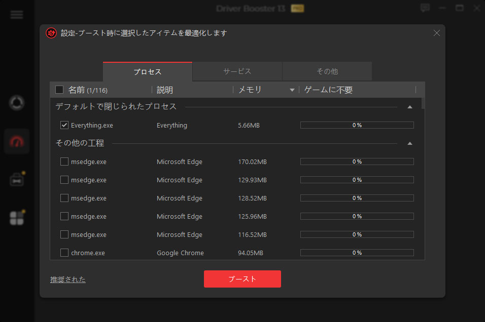Check the msedge.exe 170.02MB checkbox

(64, 162)
